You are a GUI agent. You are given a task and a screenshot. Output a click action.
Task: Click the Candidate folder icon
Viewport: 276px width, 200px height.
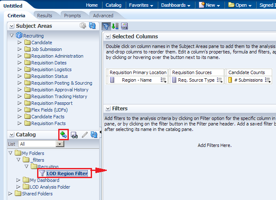pyautogui.click(x=27, y=43)
